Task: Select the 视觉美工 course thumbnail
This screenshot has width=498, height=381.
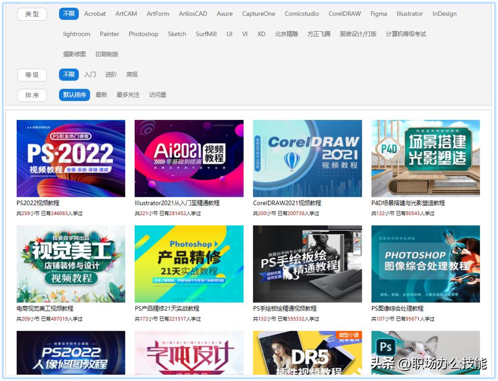Action: [70, 264]
